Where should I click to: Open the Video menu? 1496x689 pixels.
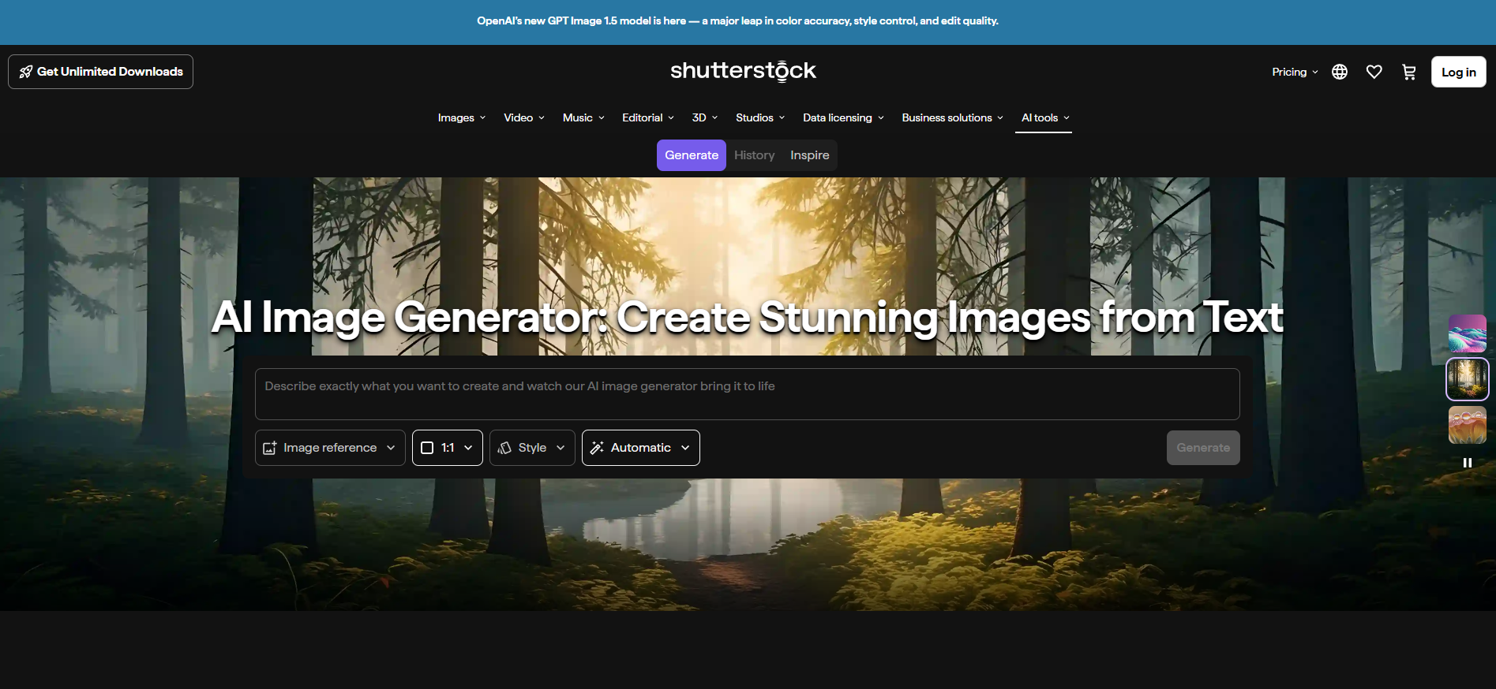524,117
